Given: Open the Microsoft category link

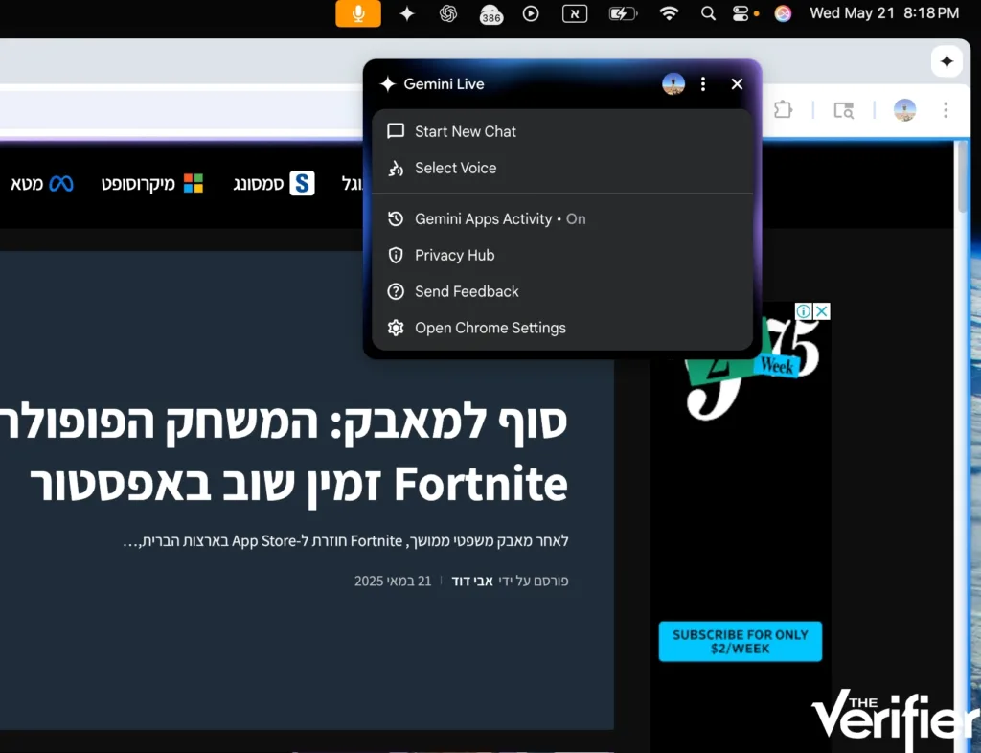Looking at the screenshot, I should coord(152,184).
